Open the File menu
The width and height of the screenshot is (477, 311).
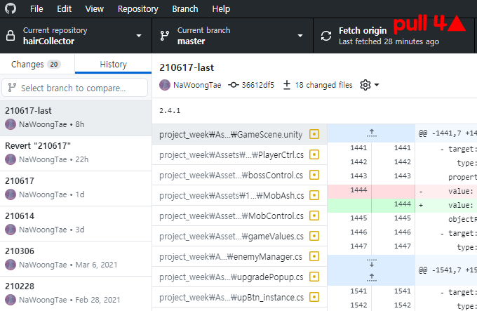pos(36,9)
